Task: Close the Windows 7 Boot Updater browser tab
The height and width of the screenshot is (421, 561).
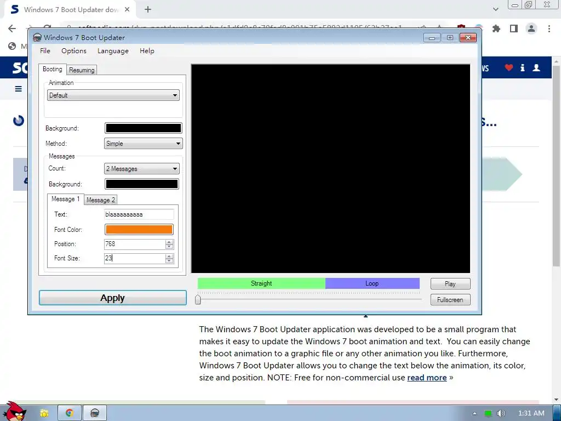Action: coord(127,10)
